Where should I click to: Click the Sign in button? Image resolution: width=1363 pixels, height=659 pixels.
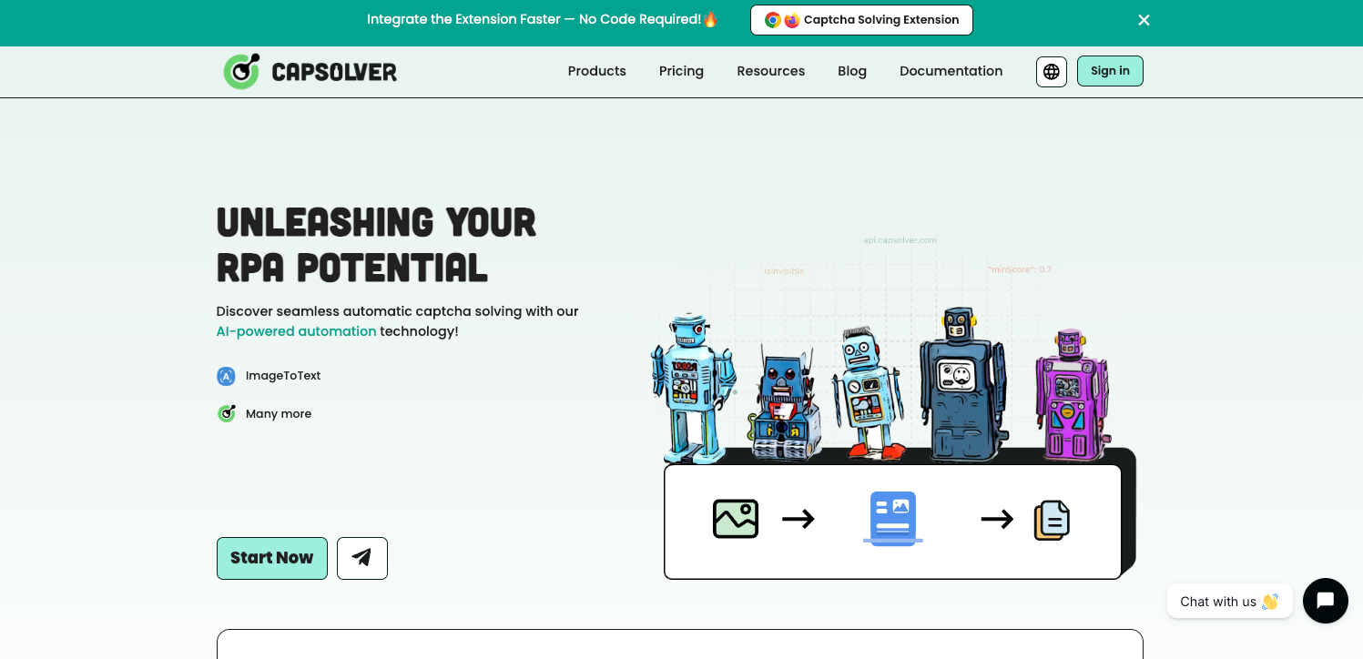(1110, 71)
